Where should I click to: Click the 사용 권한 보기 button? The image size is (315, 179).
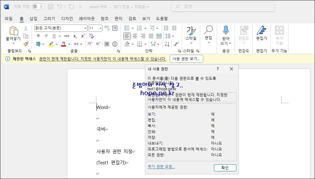click(x=186, y=59)
